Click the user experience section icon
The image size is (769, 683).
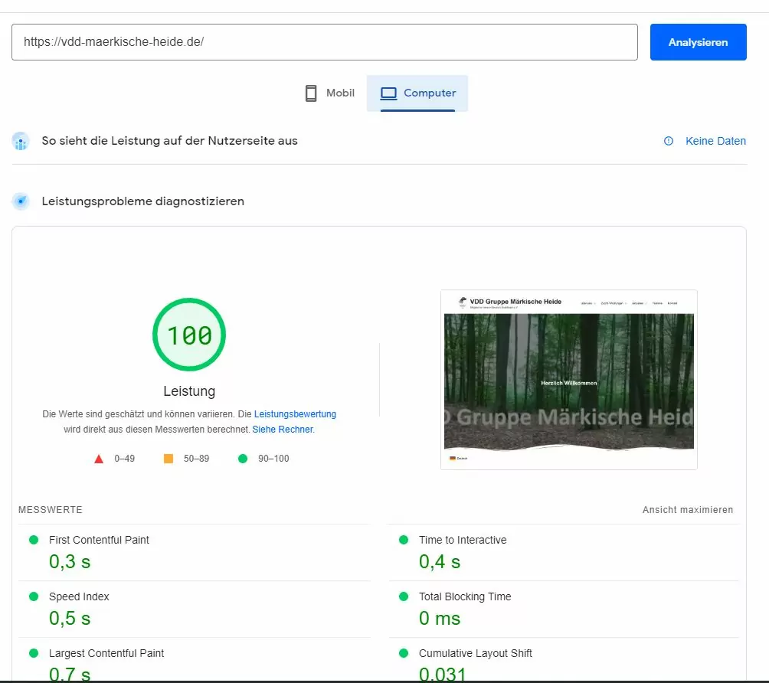coord(21,142)
